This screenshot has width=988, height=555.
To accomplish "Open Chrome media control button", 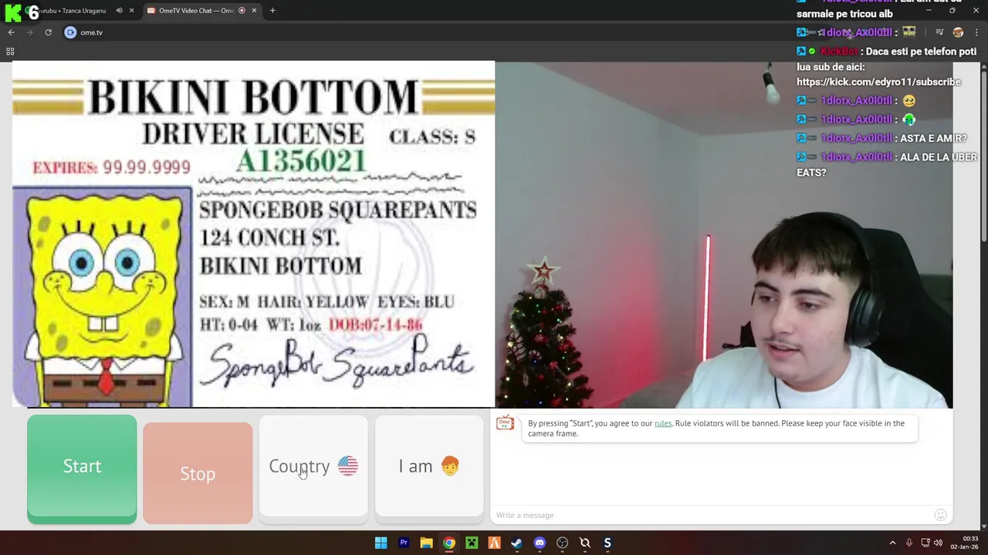I will [x=939, y=32].
